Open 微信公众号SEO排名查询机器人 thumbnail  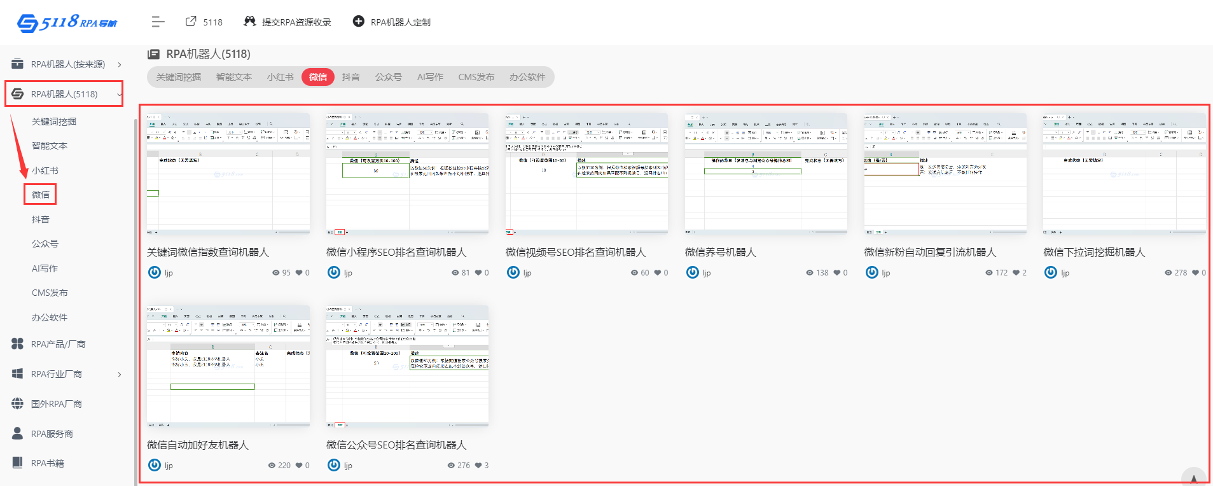tap(408, 367)
